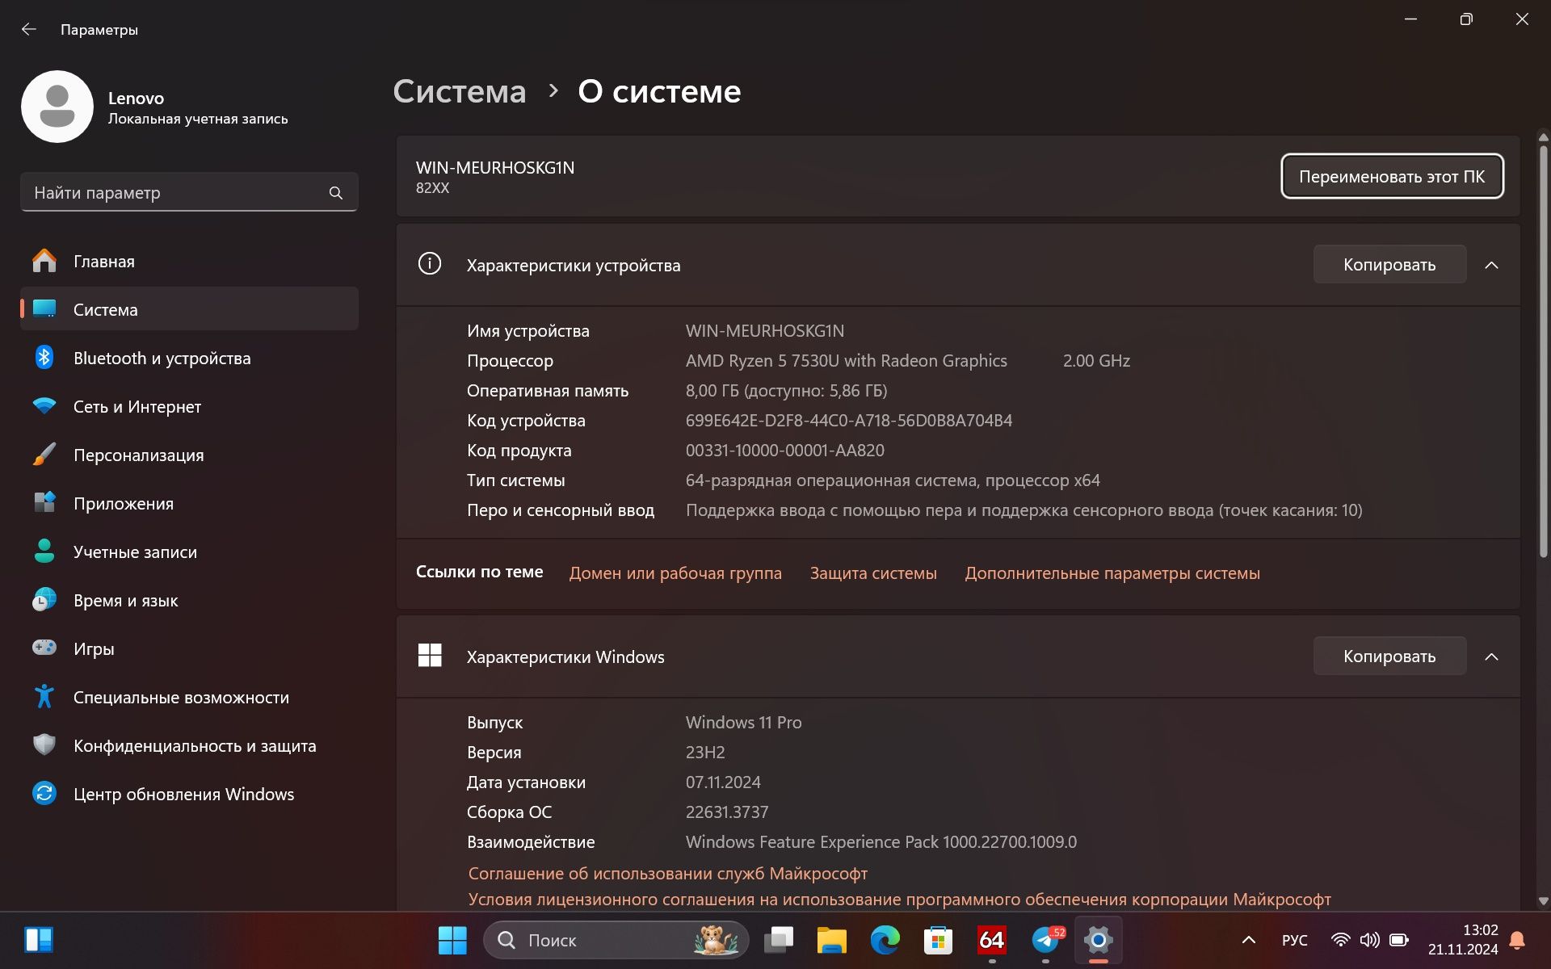
Task: Open Сеть и Интернет settings
Action: [x=189, y=406]
